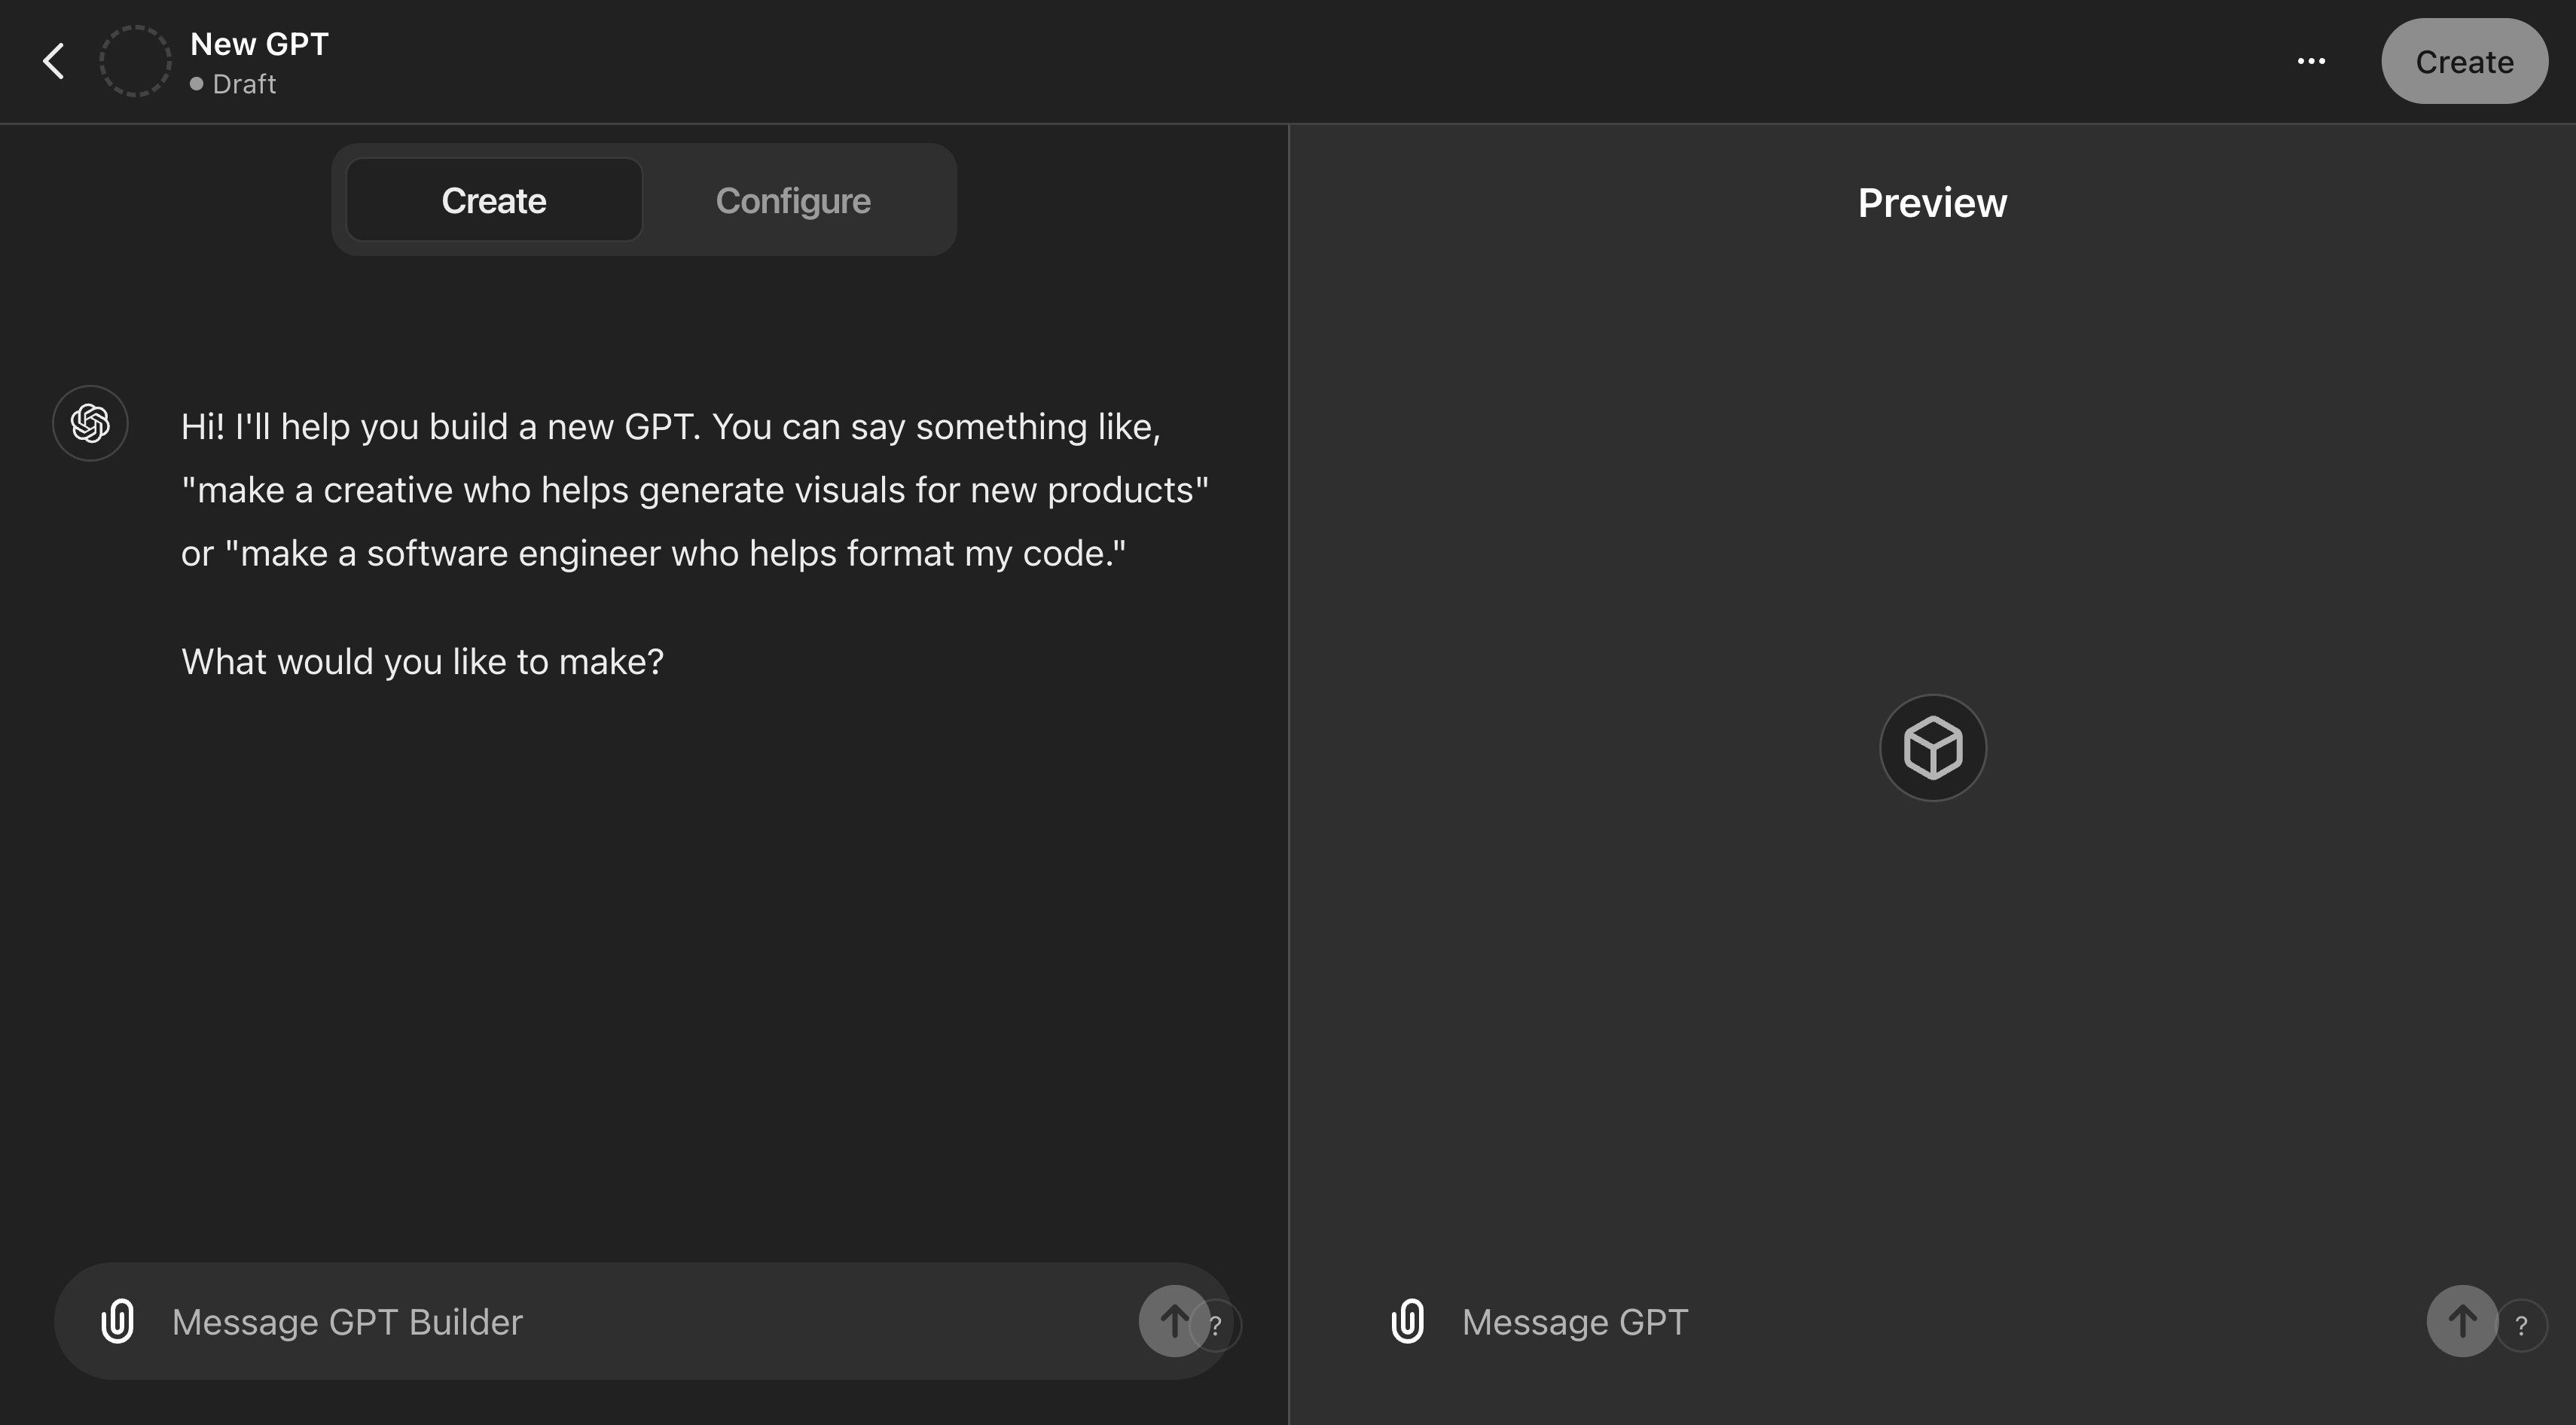
Task: Click the Draft status label
Action: [x=244, y=84]
